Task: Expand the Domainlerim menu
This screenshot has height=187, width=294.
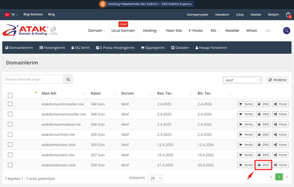Action: pyautogui.click(x=19, y=48)
